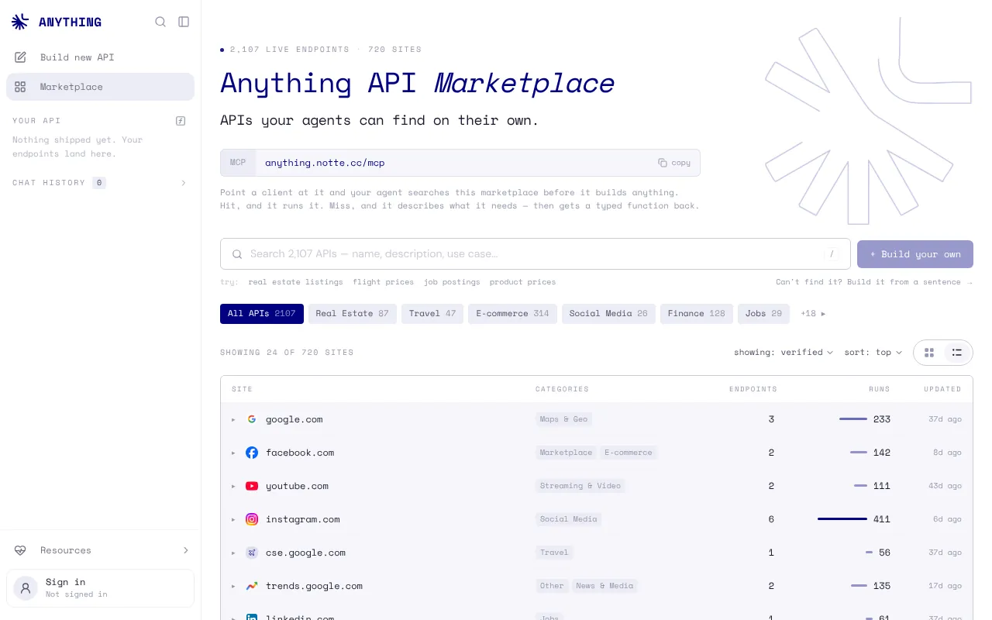Click the Google logo icon in google.com row
The image size is (992, 620).
tap(252, 419)
